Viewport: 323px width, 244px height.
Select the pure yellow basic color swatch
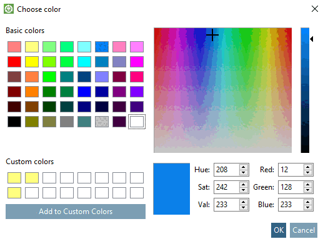(32, 62)
